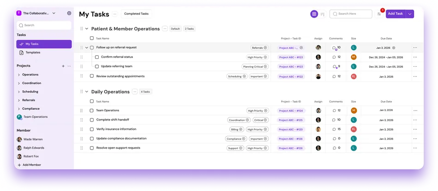
Task: Remove Referrals tag from follow up task
Action: coord(265,48)
